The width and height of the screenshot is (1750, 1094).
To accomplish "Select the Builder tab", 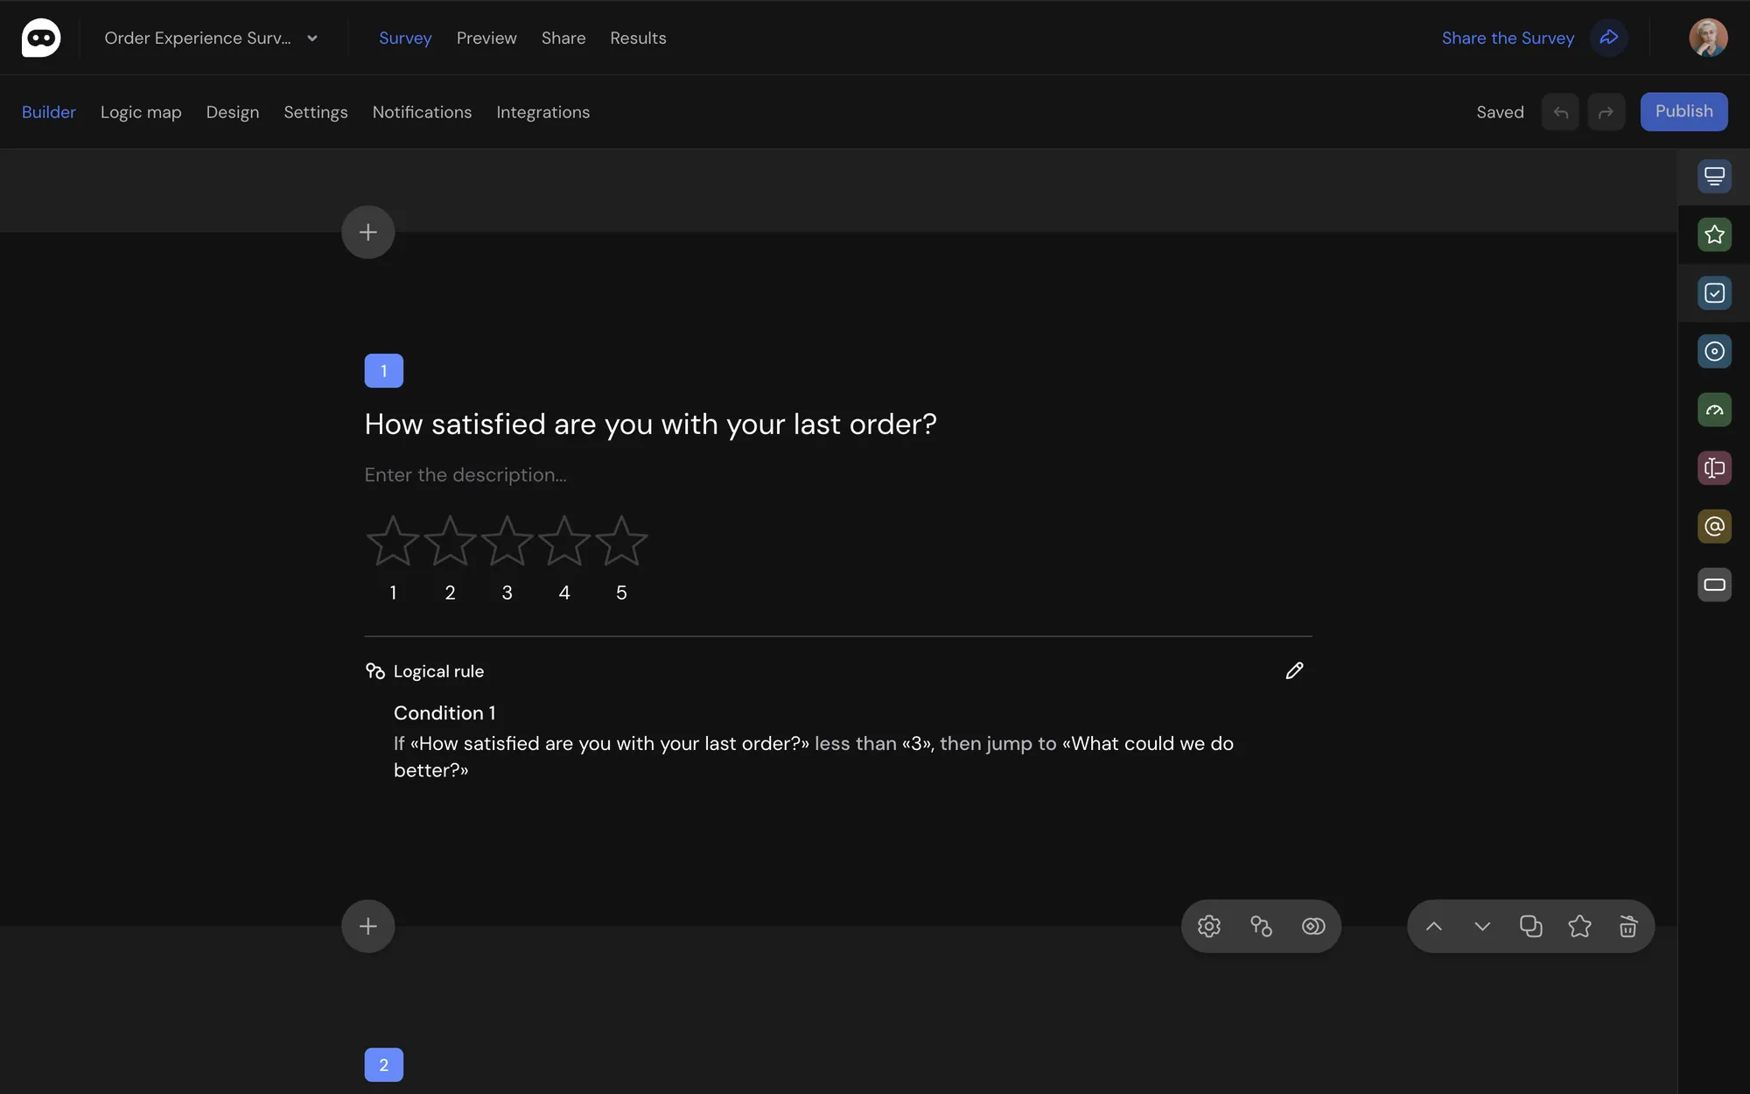I will pyautogui.click(x=49, y=112).
